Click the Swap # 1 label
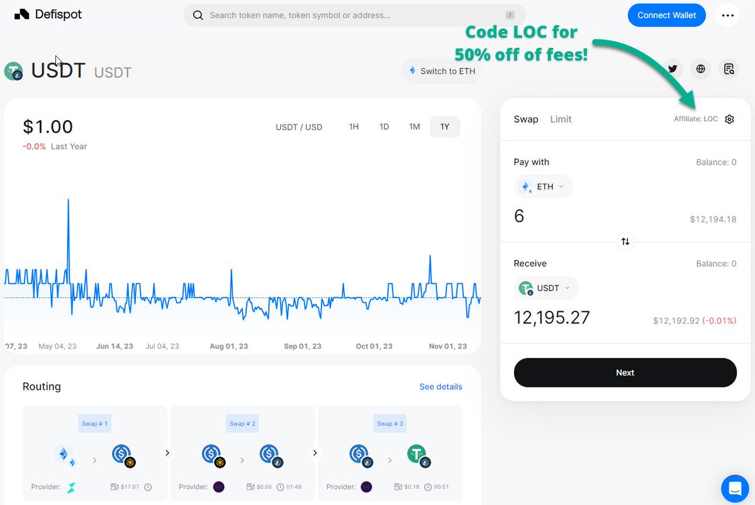Screen dimensions: 755x505 point(94,424)
